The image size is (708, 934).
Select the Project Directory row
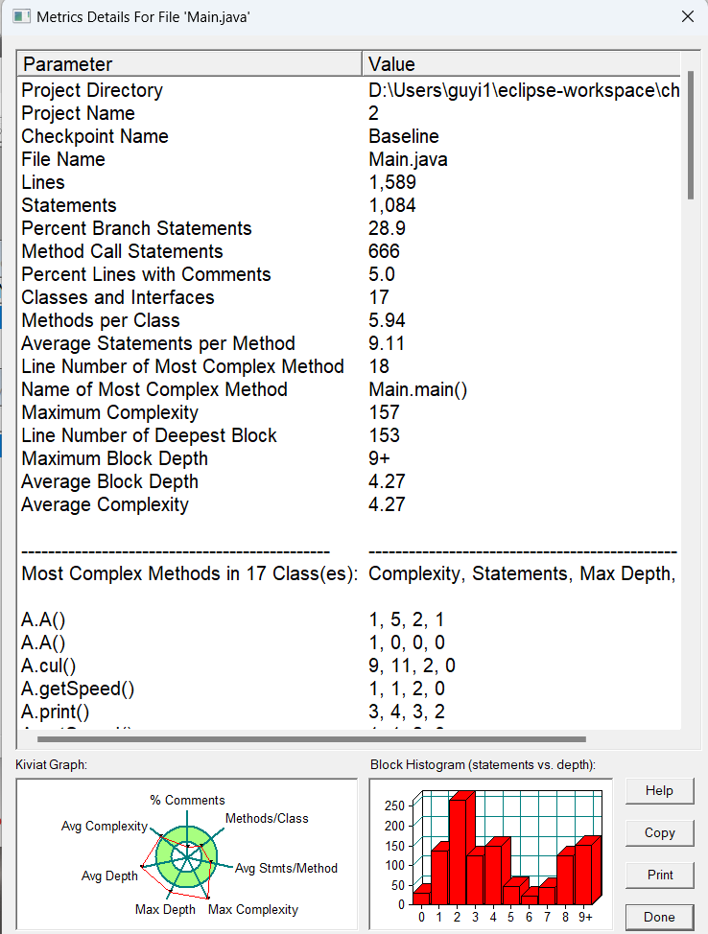coord(348,90)
